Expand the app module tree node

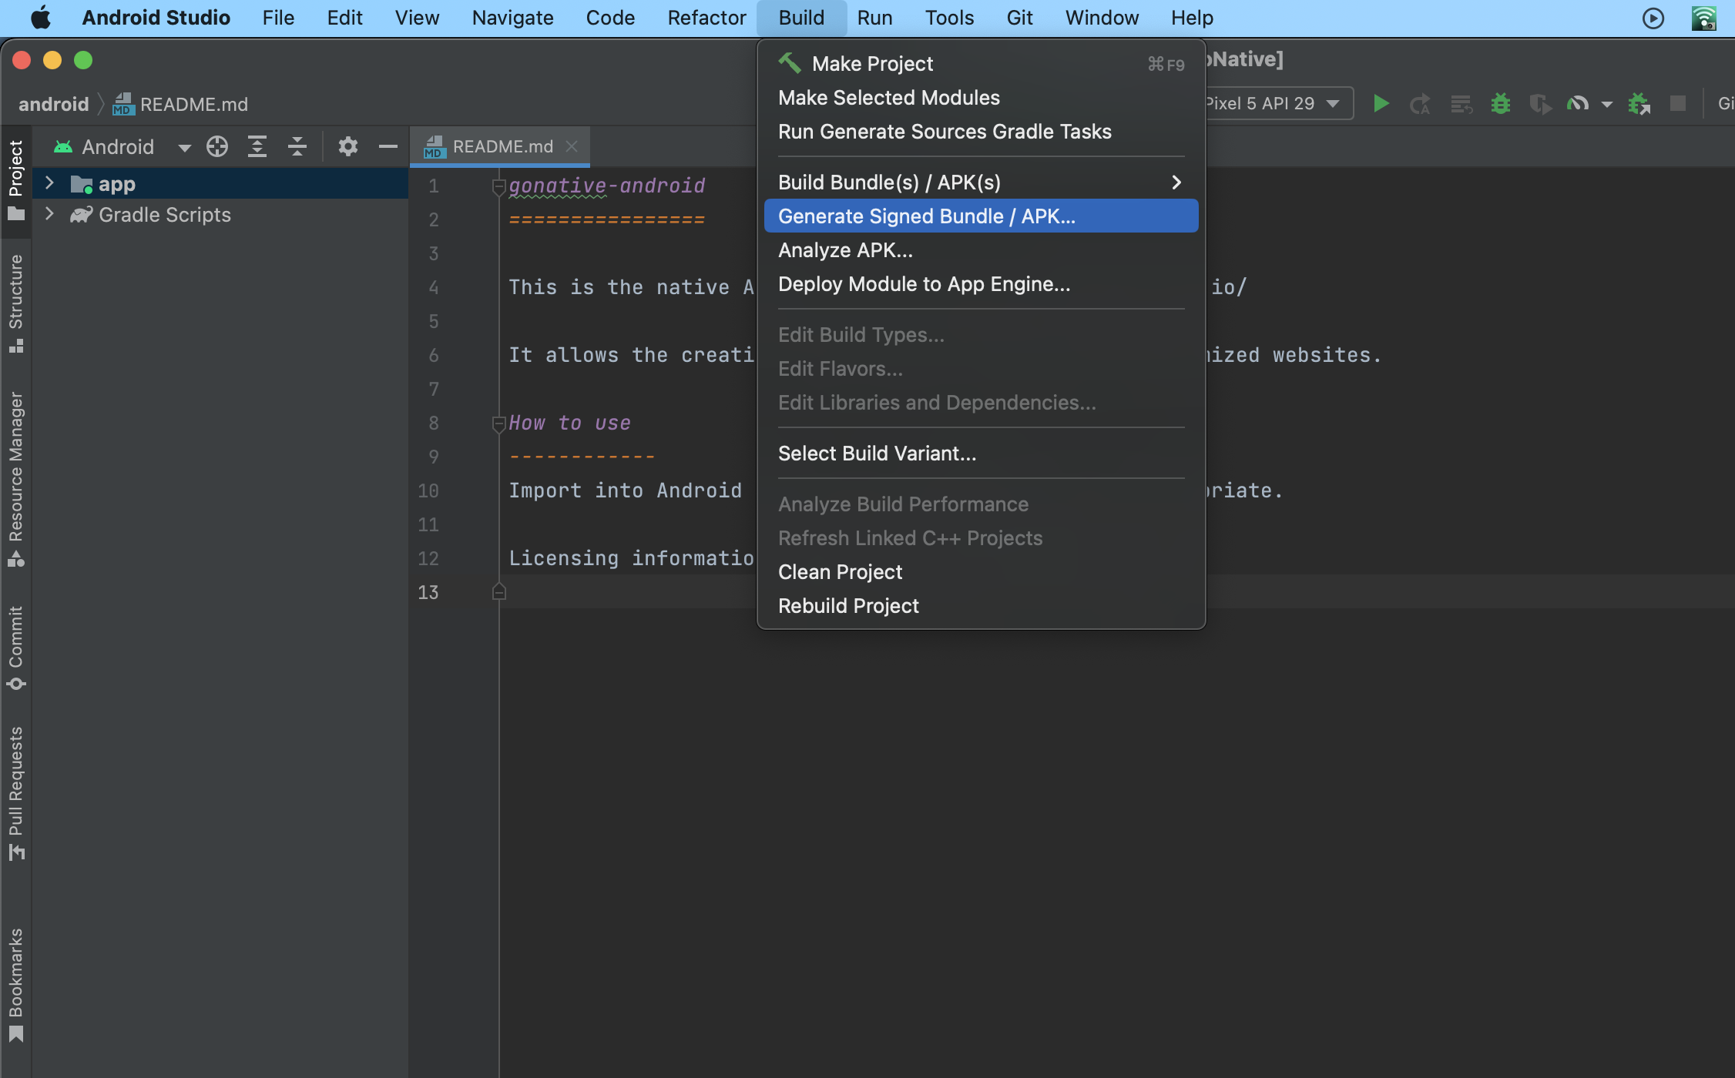pos(49,183)
